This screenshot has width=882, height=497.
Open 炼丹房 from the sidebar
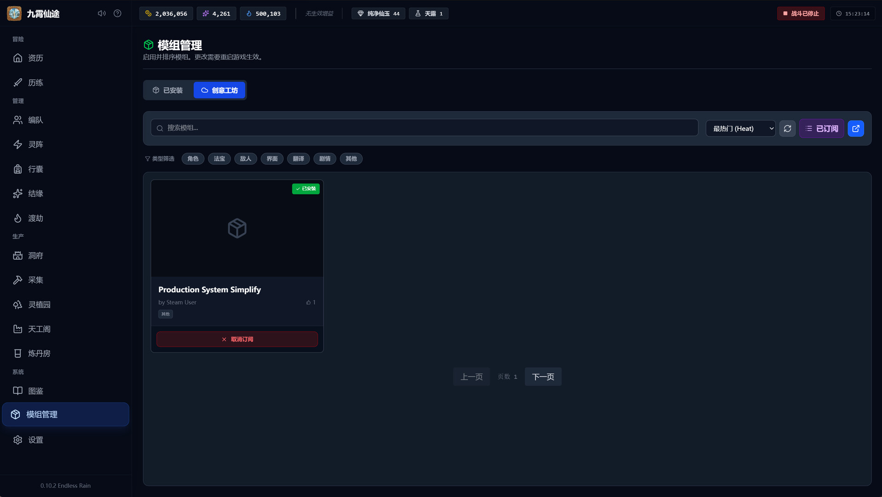coord(39,353)
